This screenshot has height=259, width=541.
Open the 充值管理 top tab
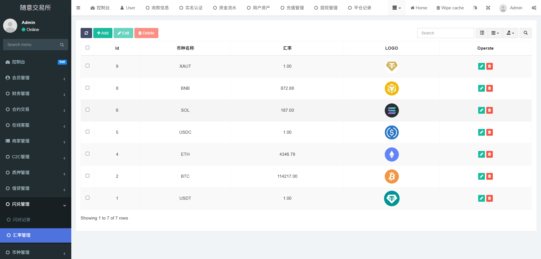292,8
